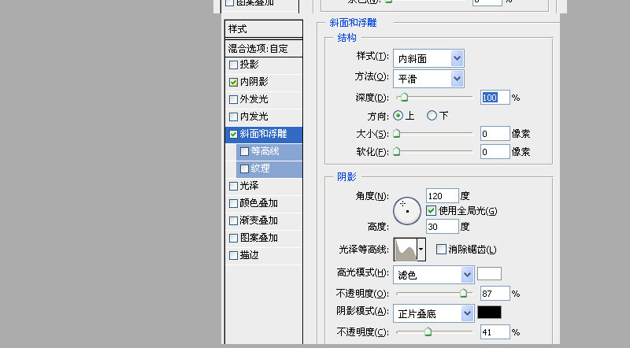Enable 消除锯齿 anti-alias checkbox
This screenshot has height=348, width=630.
[441, 249]
